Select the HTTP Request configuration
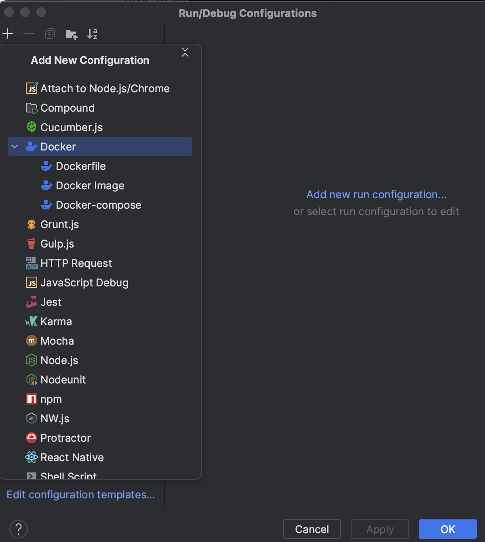This screenshot has width=485, height=542. (76, 263)
